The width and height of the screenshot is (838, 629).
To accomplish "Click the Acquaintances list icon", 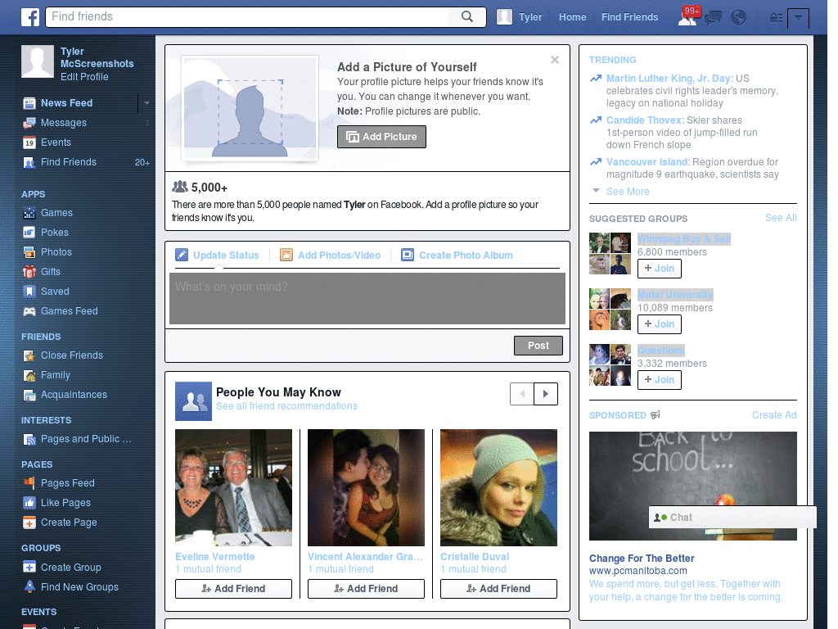I will [x=29, y=396].
